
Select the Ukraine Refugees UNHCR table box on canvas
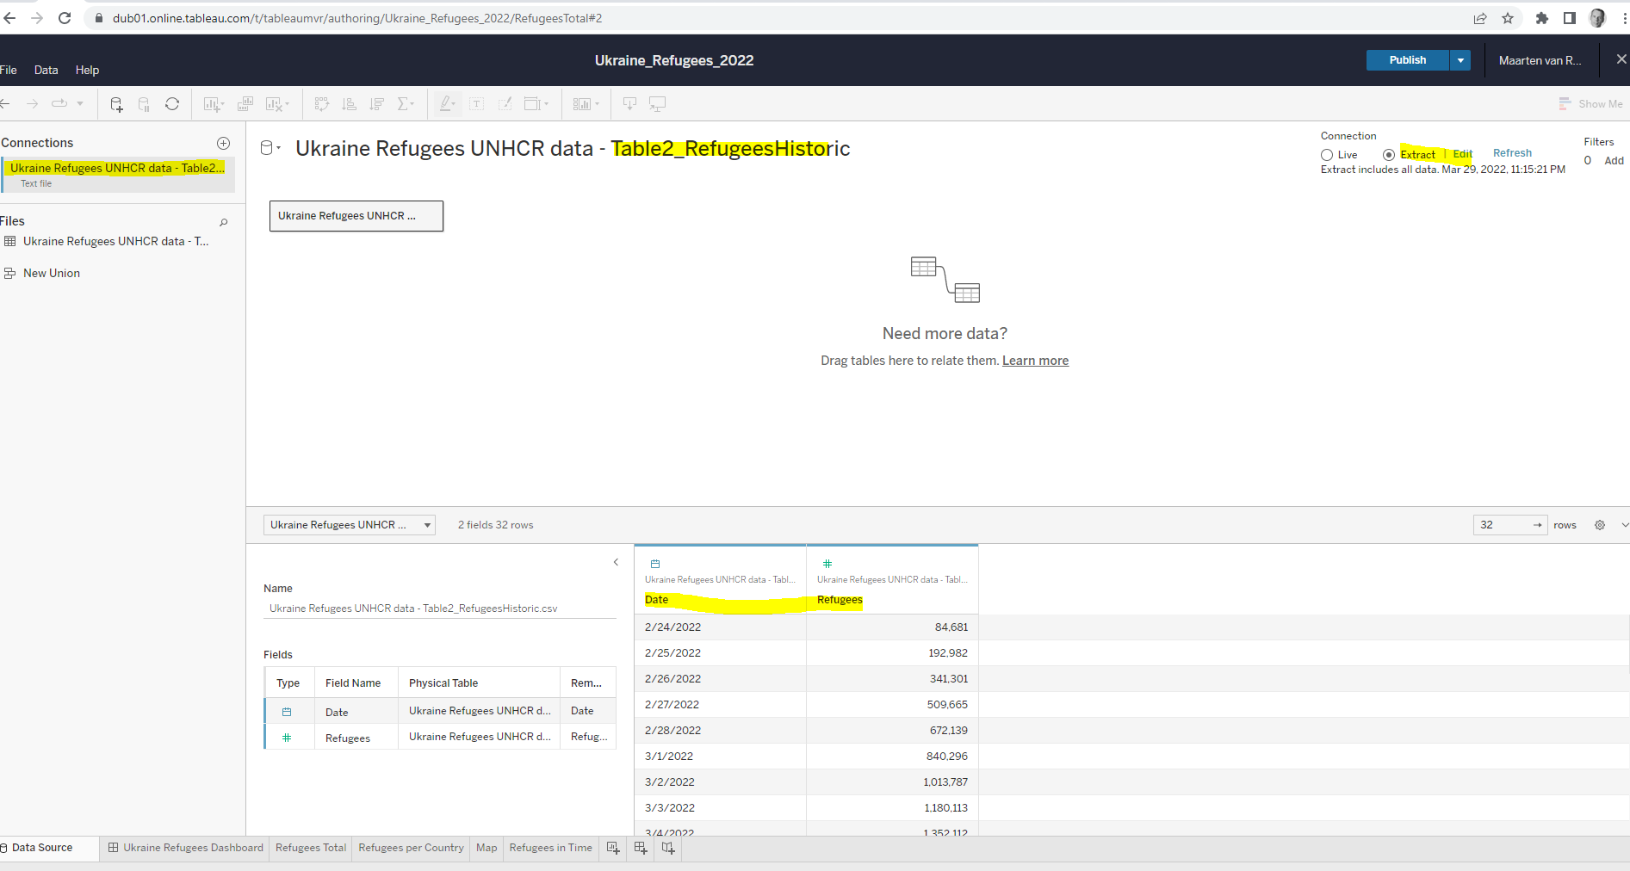tap(356, 216)
